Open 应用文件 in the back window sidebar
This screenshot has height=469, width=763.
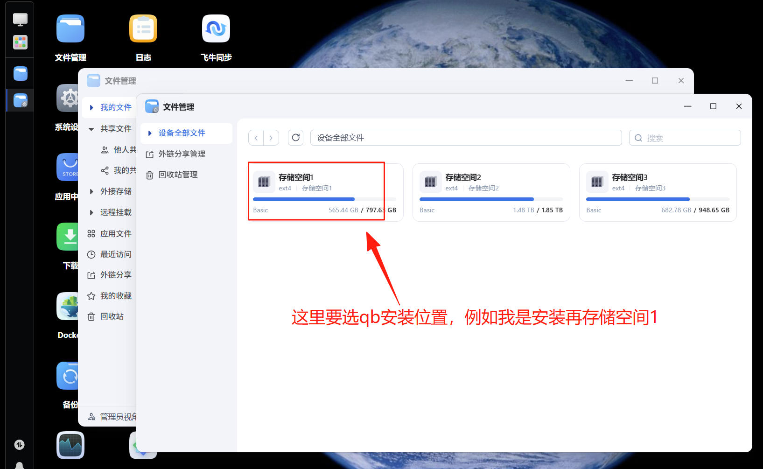click(110, 233)
